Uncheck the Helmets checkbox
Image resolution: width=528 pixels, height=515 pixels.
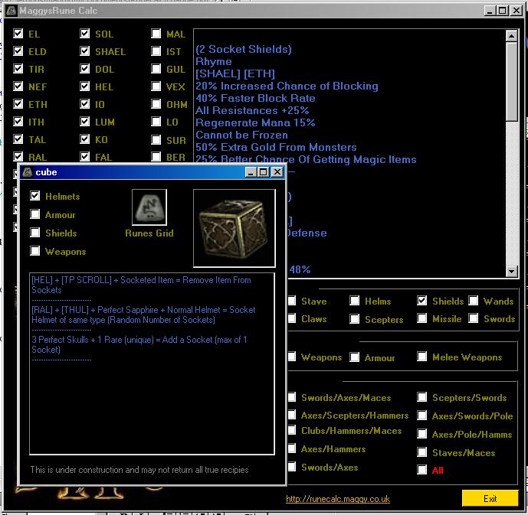(35, 197)
